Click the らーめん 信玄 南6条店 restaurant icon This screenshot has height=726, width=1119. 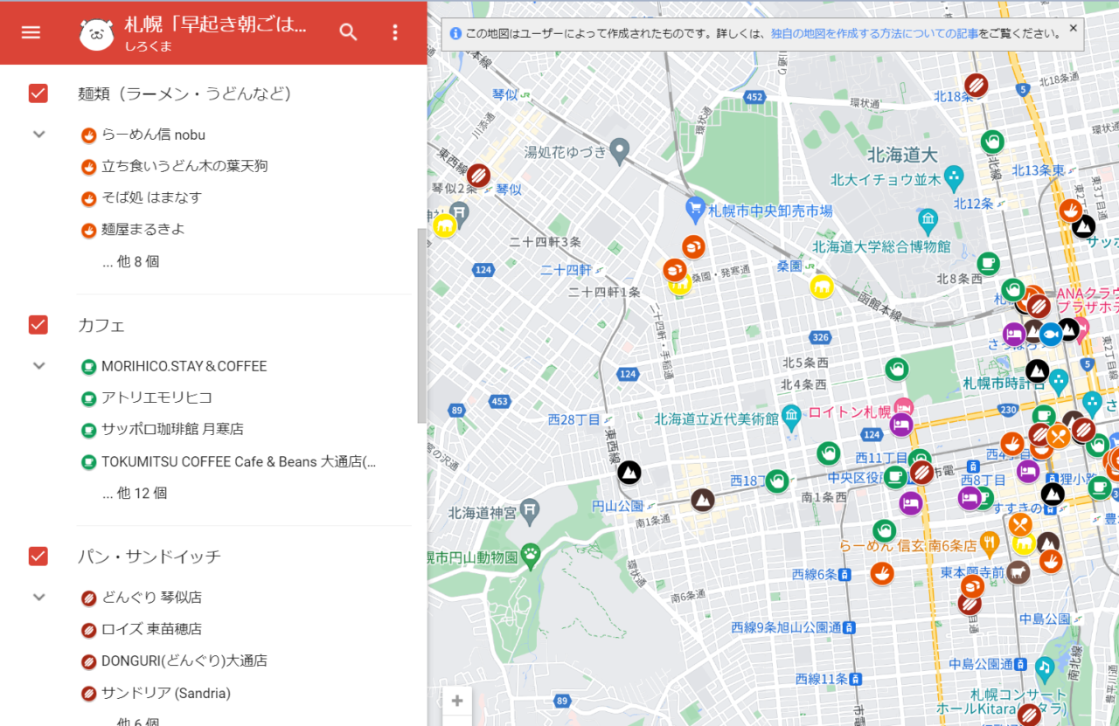coord(990,542)
